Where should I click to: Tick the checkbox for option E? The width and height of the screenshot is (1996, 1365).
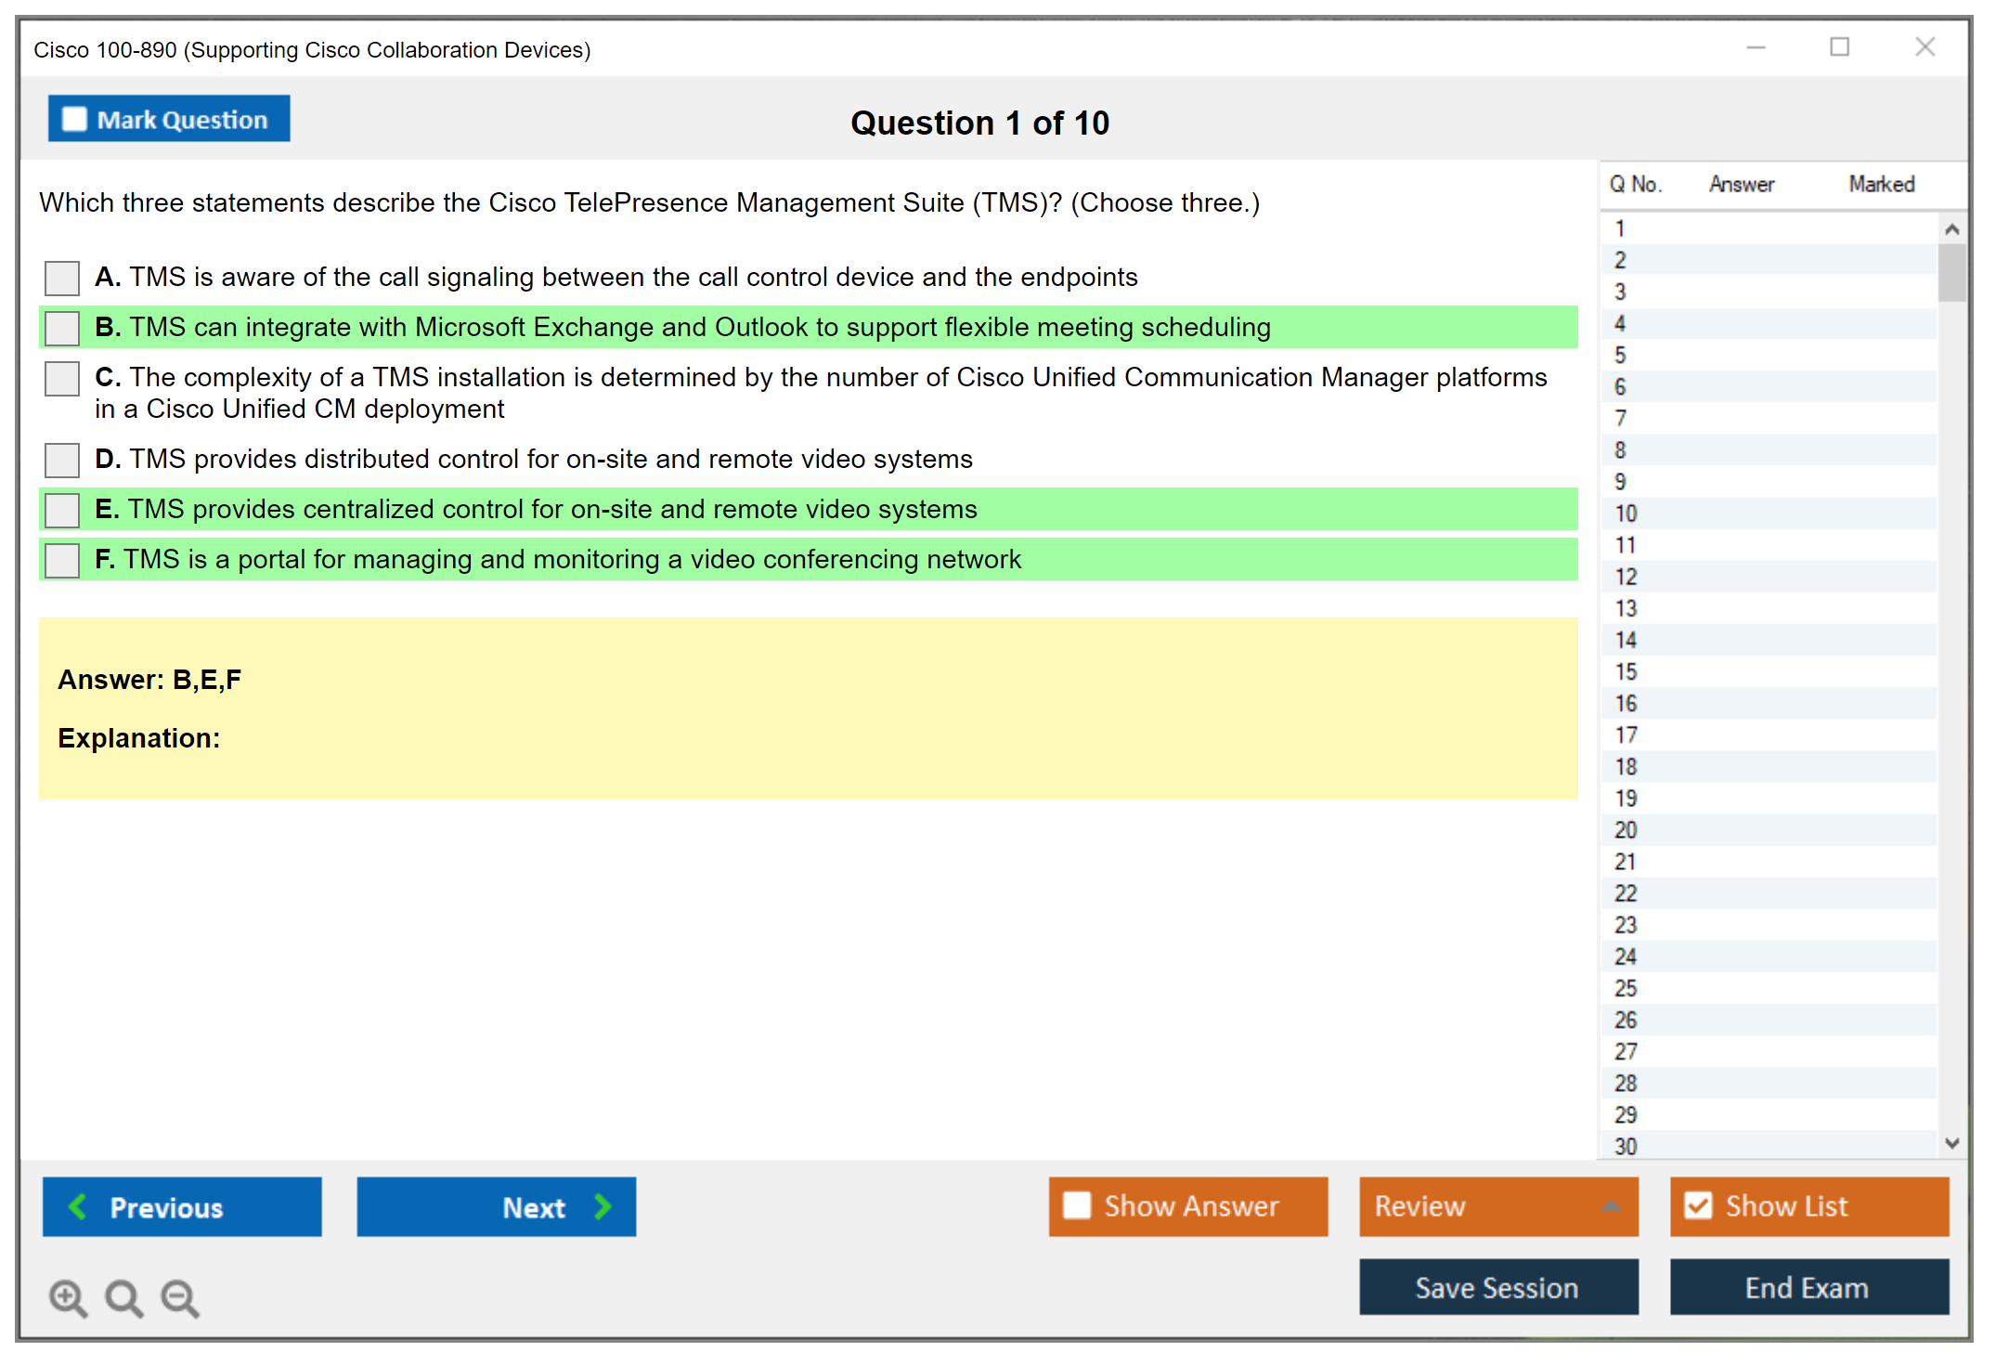(62, 510)
